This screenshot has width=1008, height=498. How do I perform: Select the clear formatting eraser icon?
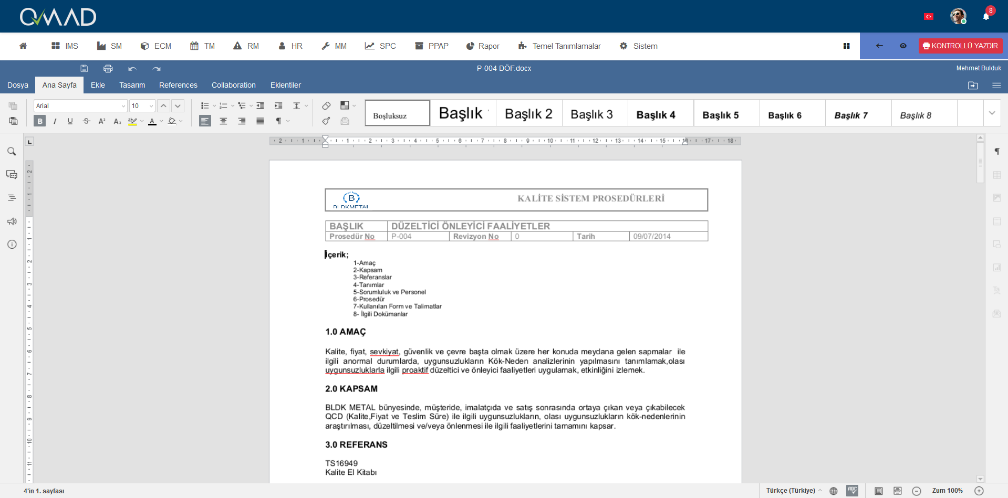pos(326,105)
